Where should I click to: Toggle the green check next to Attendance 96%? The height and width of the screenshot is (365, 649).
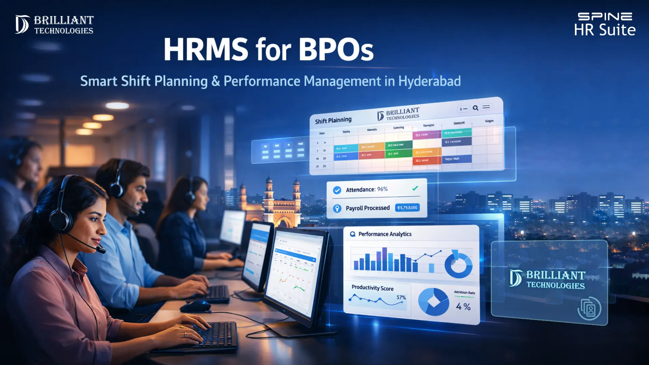coord(414,189)
